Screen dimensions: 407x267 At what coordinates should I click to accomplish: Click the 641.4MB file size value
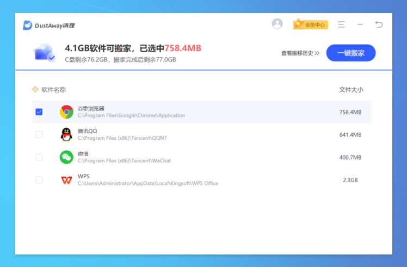pyautogui.click(x=350, y=135)
